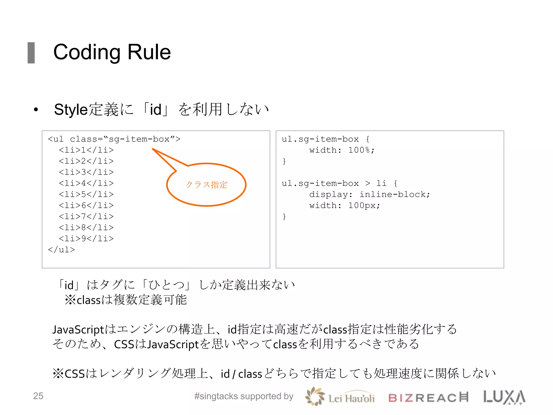Click the sentence starting 'そのため、CSSはJavaScriptを'
553x415 pixels.
point(236,344)
